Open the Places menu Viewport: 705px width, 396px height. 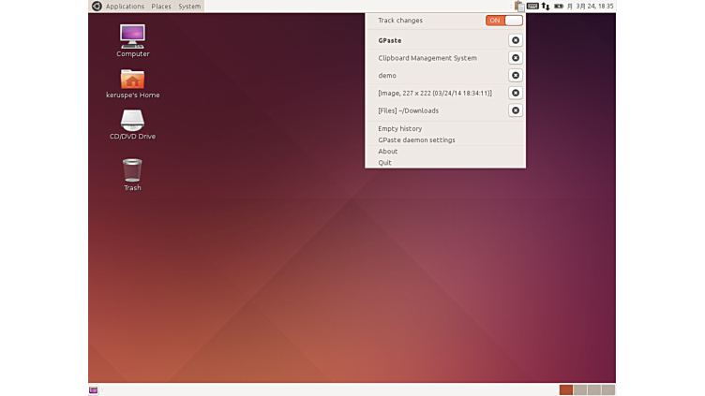161,7
